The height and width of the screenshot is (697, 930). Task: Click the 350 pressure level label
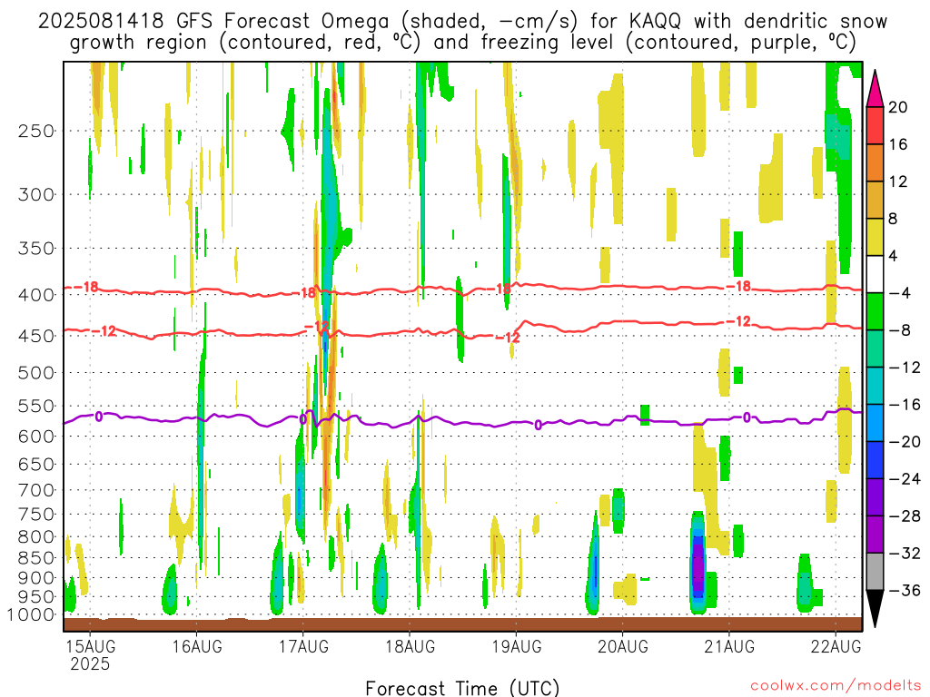(36, 249)
